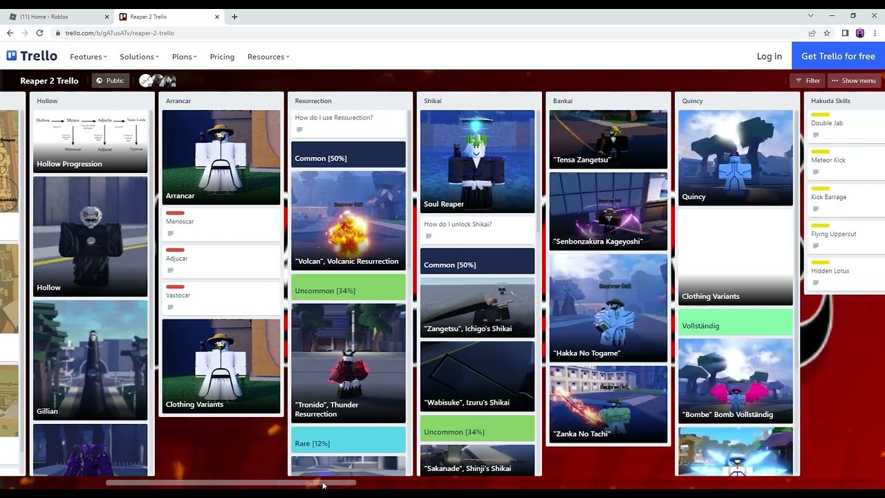Open Wabisuke Izuru's Shikai card
The width and height of the screenshot is (885, 498).
477,376
